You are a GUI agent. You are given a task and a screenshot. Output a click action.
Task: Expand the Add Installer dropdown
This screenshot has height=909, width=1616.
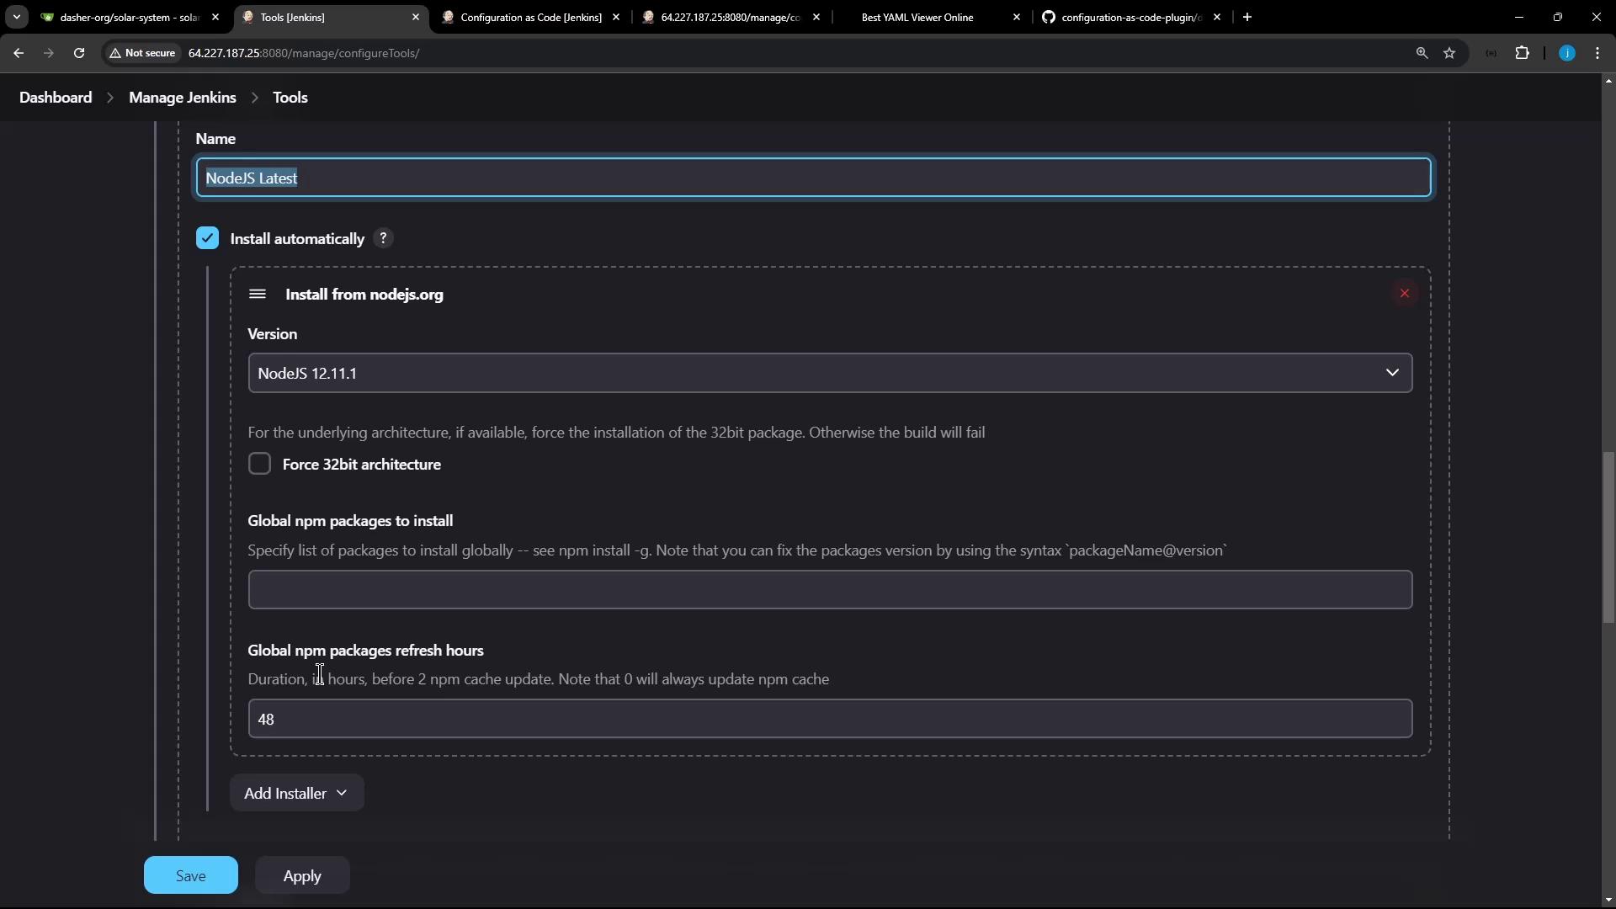[x=296, y=793]
